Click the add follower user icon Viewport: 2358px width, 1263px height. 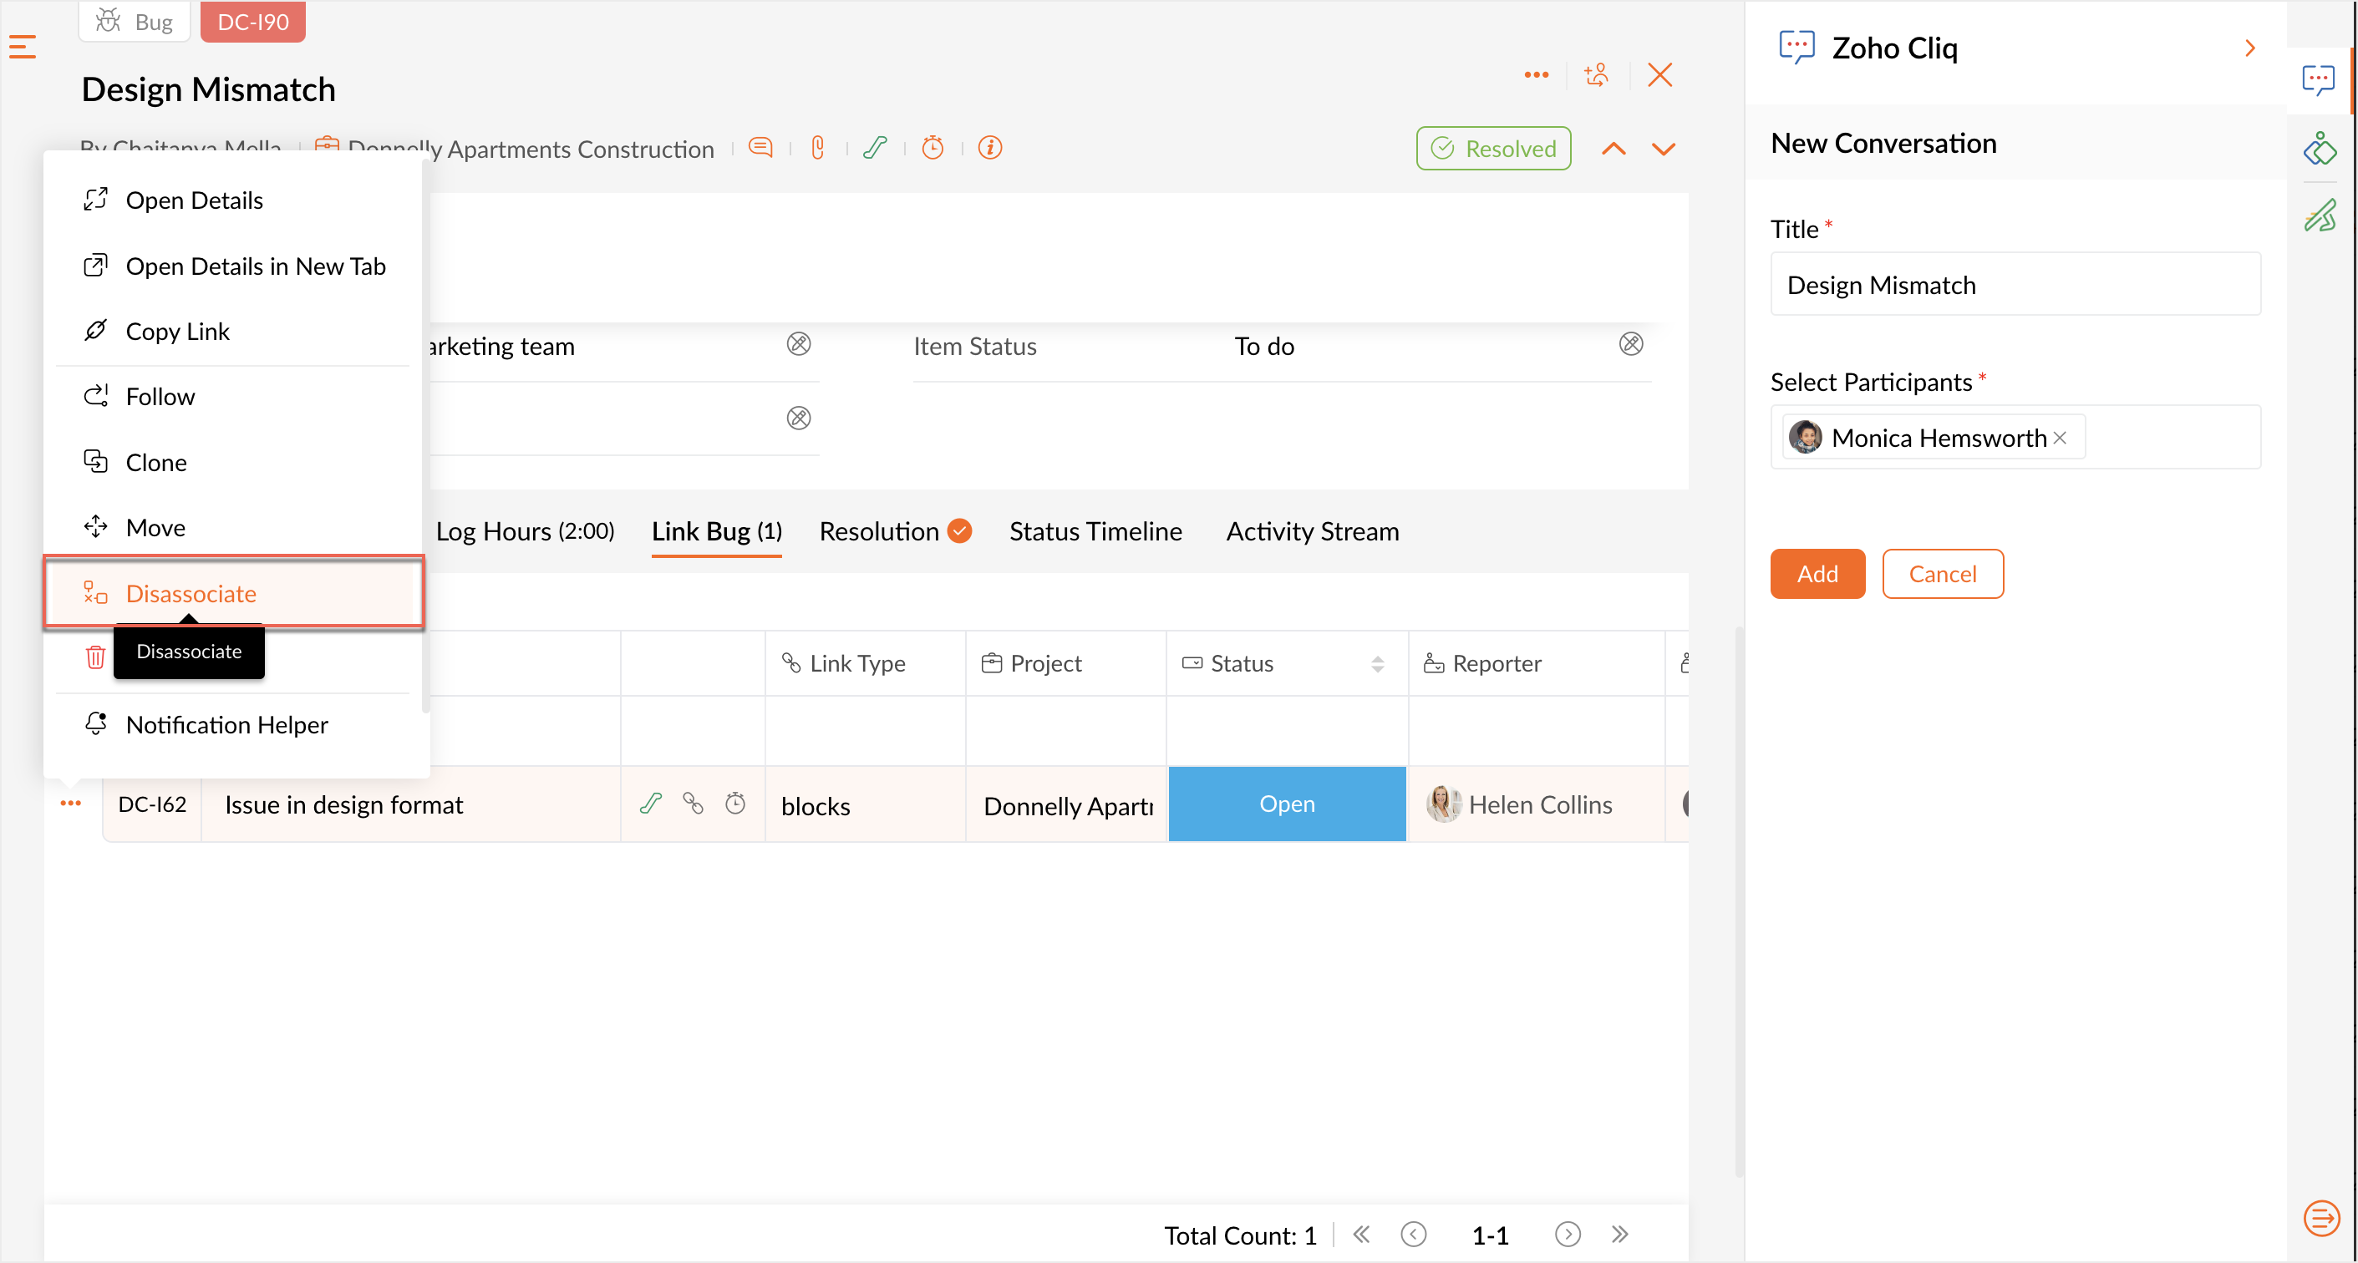[x=1597, y=74]
